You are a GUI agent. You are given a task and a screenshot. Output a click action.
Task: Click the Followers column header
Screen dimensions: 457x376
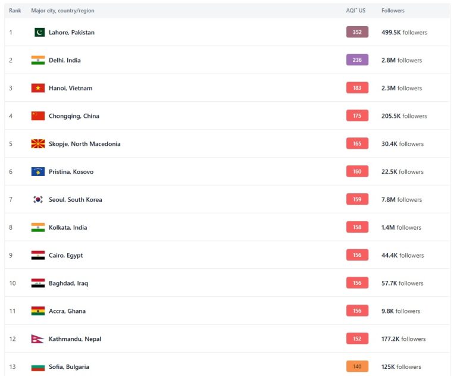point(393,11)
